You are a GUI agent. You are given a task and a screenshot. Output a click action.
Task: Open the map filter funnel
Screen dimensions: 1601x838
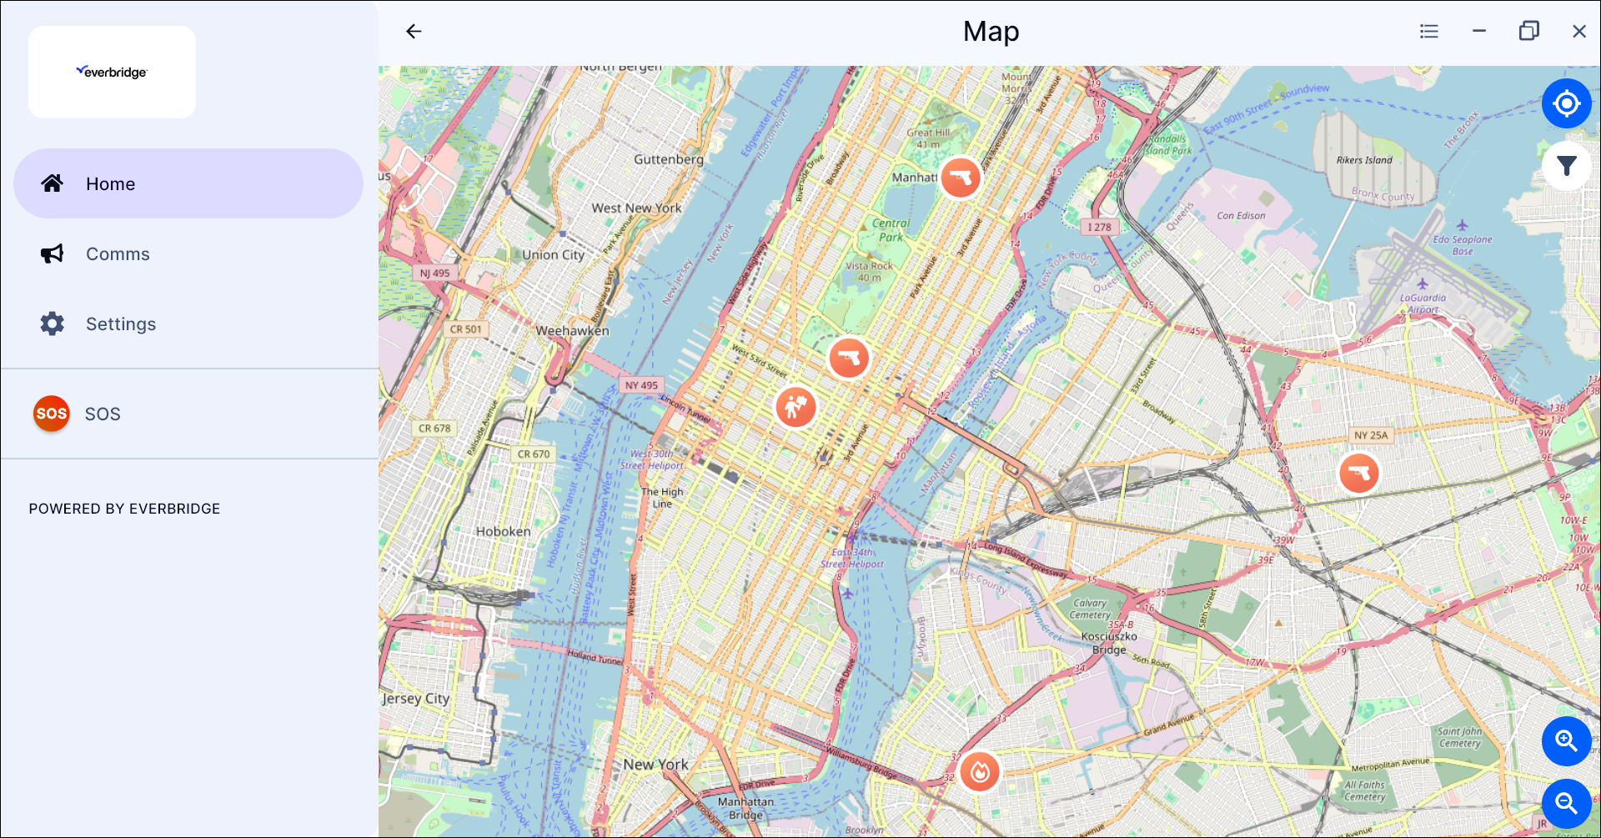point(1566,166)
